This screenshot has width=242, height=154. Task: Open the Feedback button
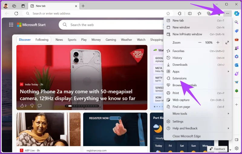(217, 149)
